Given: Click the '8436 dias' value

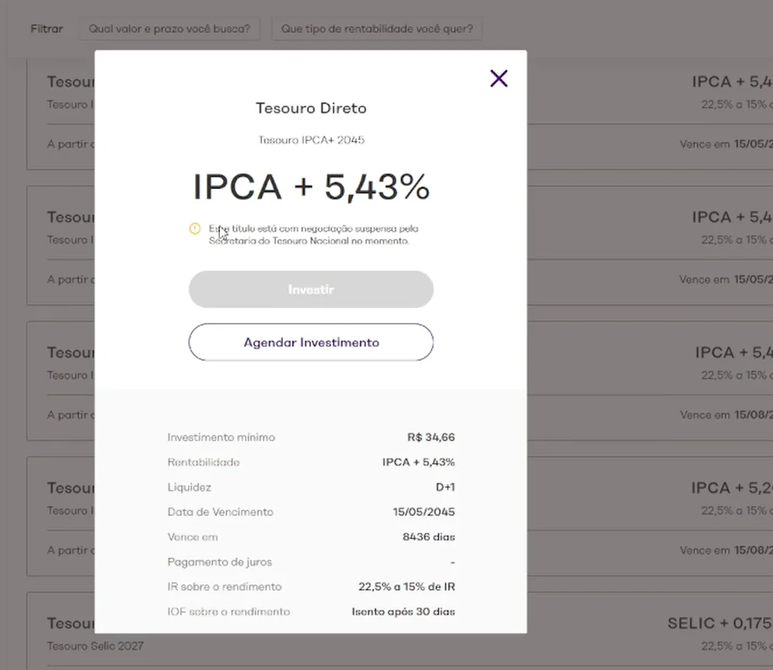Looking at the screenshot, I should (429, 537).
